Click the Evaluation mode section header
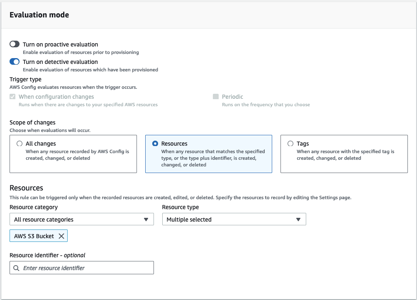 [39, 15]
